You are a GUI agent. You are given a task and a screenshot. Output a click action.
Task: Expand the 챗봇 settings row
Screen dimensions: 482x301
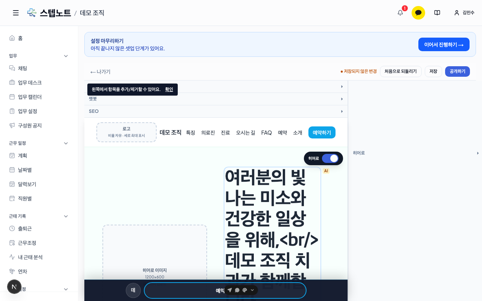point(216,99)
